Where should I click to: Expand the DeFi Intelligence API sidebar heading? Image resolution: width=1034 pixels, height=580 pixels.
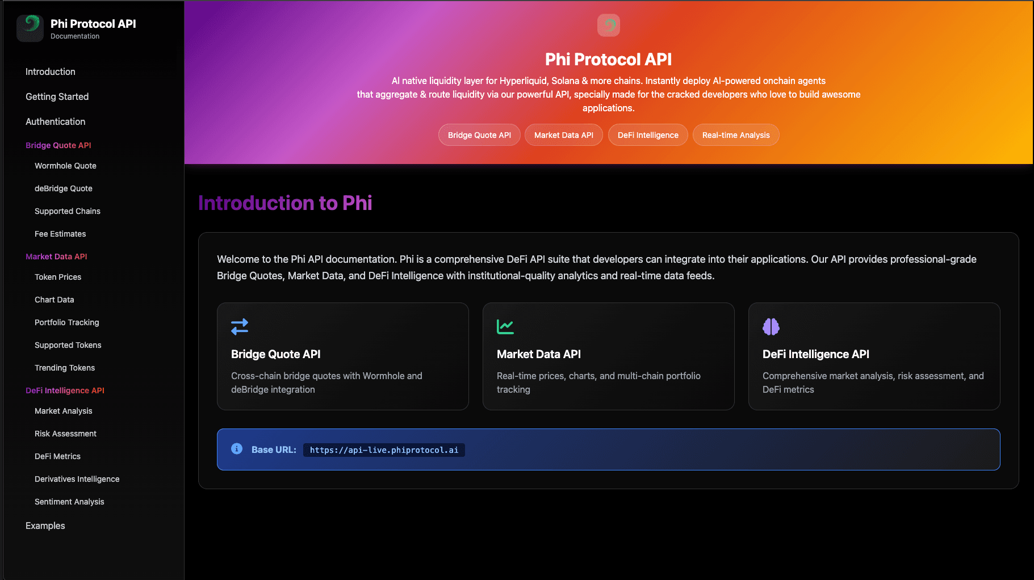[x=65, y=390]
